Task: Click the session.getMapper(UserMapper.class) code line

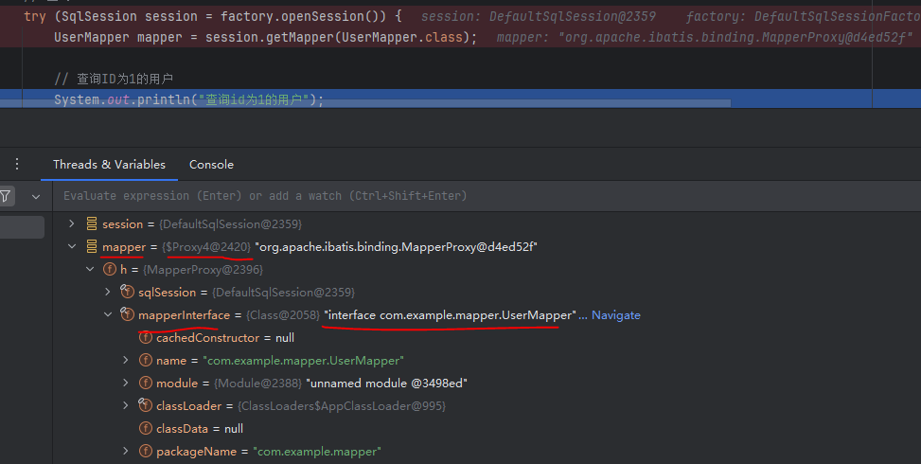Action: pos(265,38)
